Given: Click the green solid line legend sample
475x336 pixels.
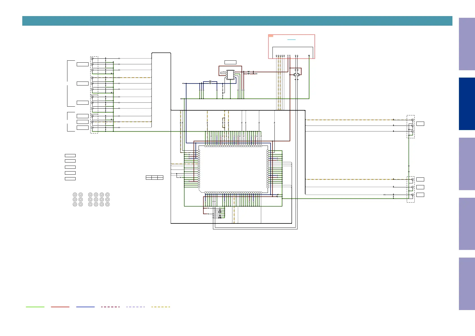Looking at the screenshot, I should (35, 307).
